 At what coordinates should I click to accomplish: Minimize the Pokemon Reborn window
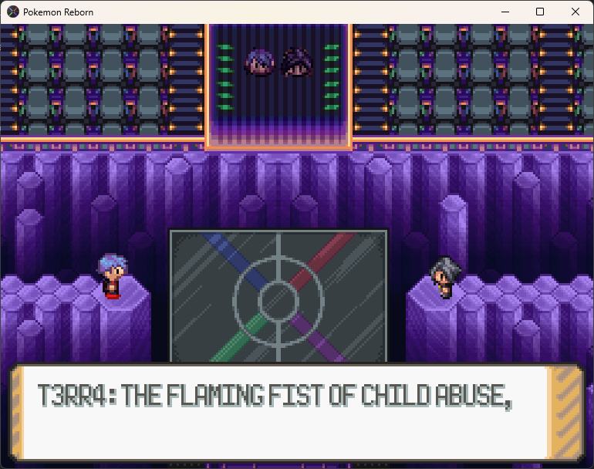(505, 12)
